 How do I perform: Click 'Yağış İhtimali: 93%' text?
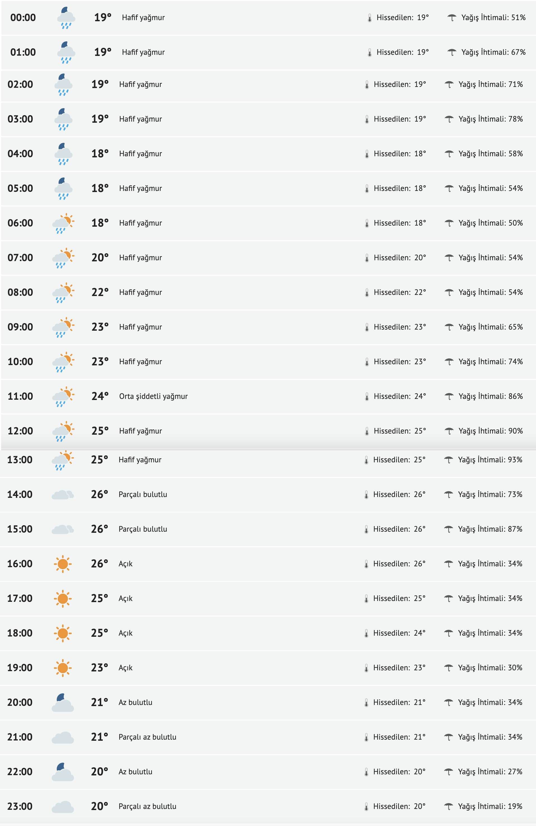490,460
